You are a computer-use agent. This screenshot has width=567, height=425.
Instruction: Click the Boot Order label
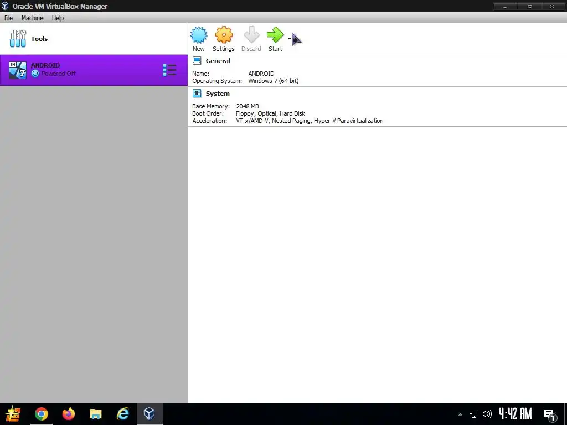coord(208,113)
